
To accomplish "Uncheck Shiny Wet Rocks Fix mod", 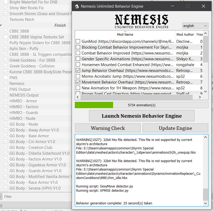I will tap(6, 8).
